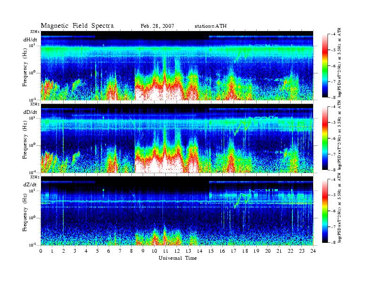Screen dimensions: 373x288
Task: Click the 32Hz label atop dZ/dt panel
Action: pyautogui.click(x=35, y=177)
